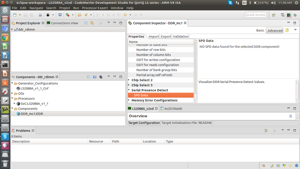The width and height of the screenshot is (300, 169).
Task: Open the Run toolbar dropdown arrow
Action: [73, 15]
